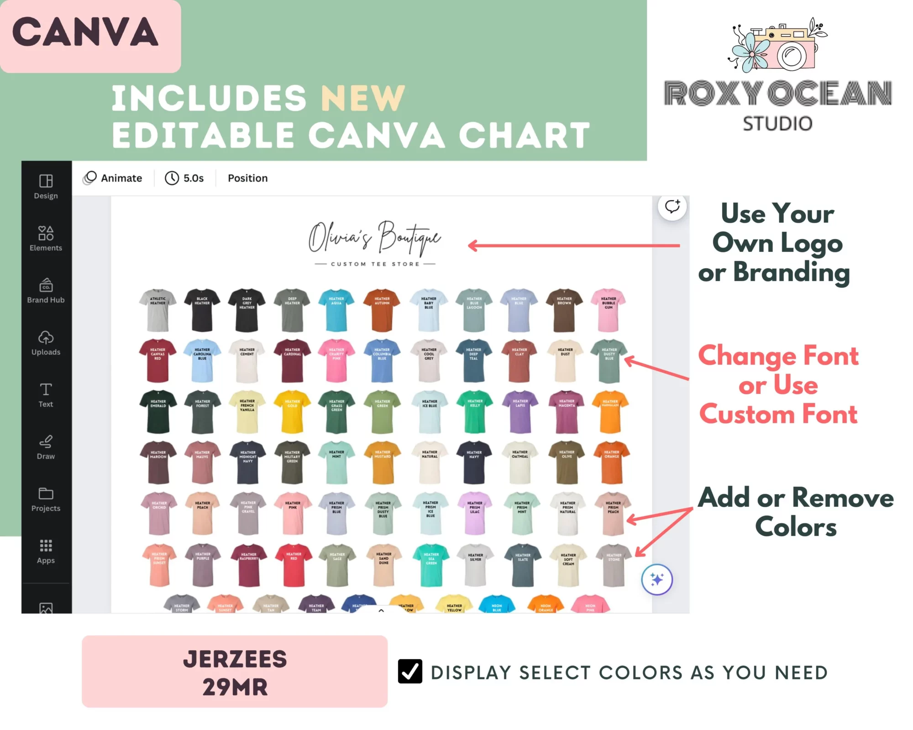Click the Position control button
The width and height of the screenshot is (913, 730).
tap(248, 178)
